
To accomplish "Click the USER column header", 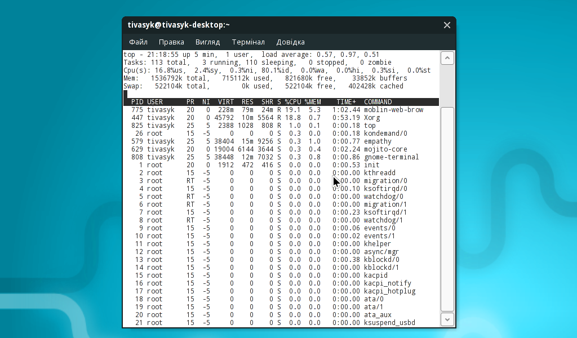I will 154,102.
